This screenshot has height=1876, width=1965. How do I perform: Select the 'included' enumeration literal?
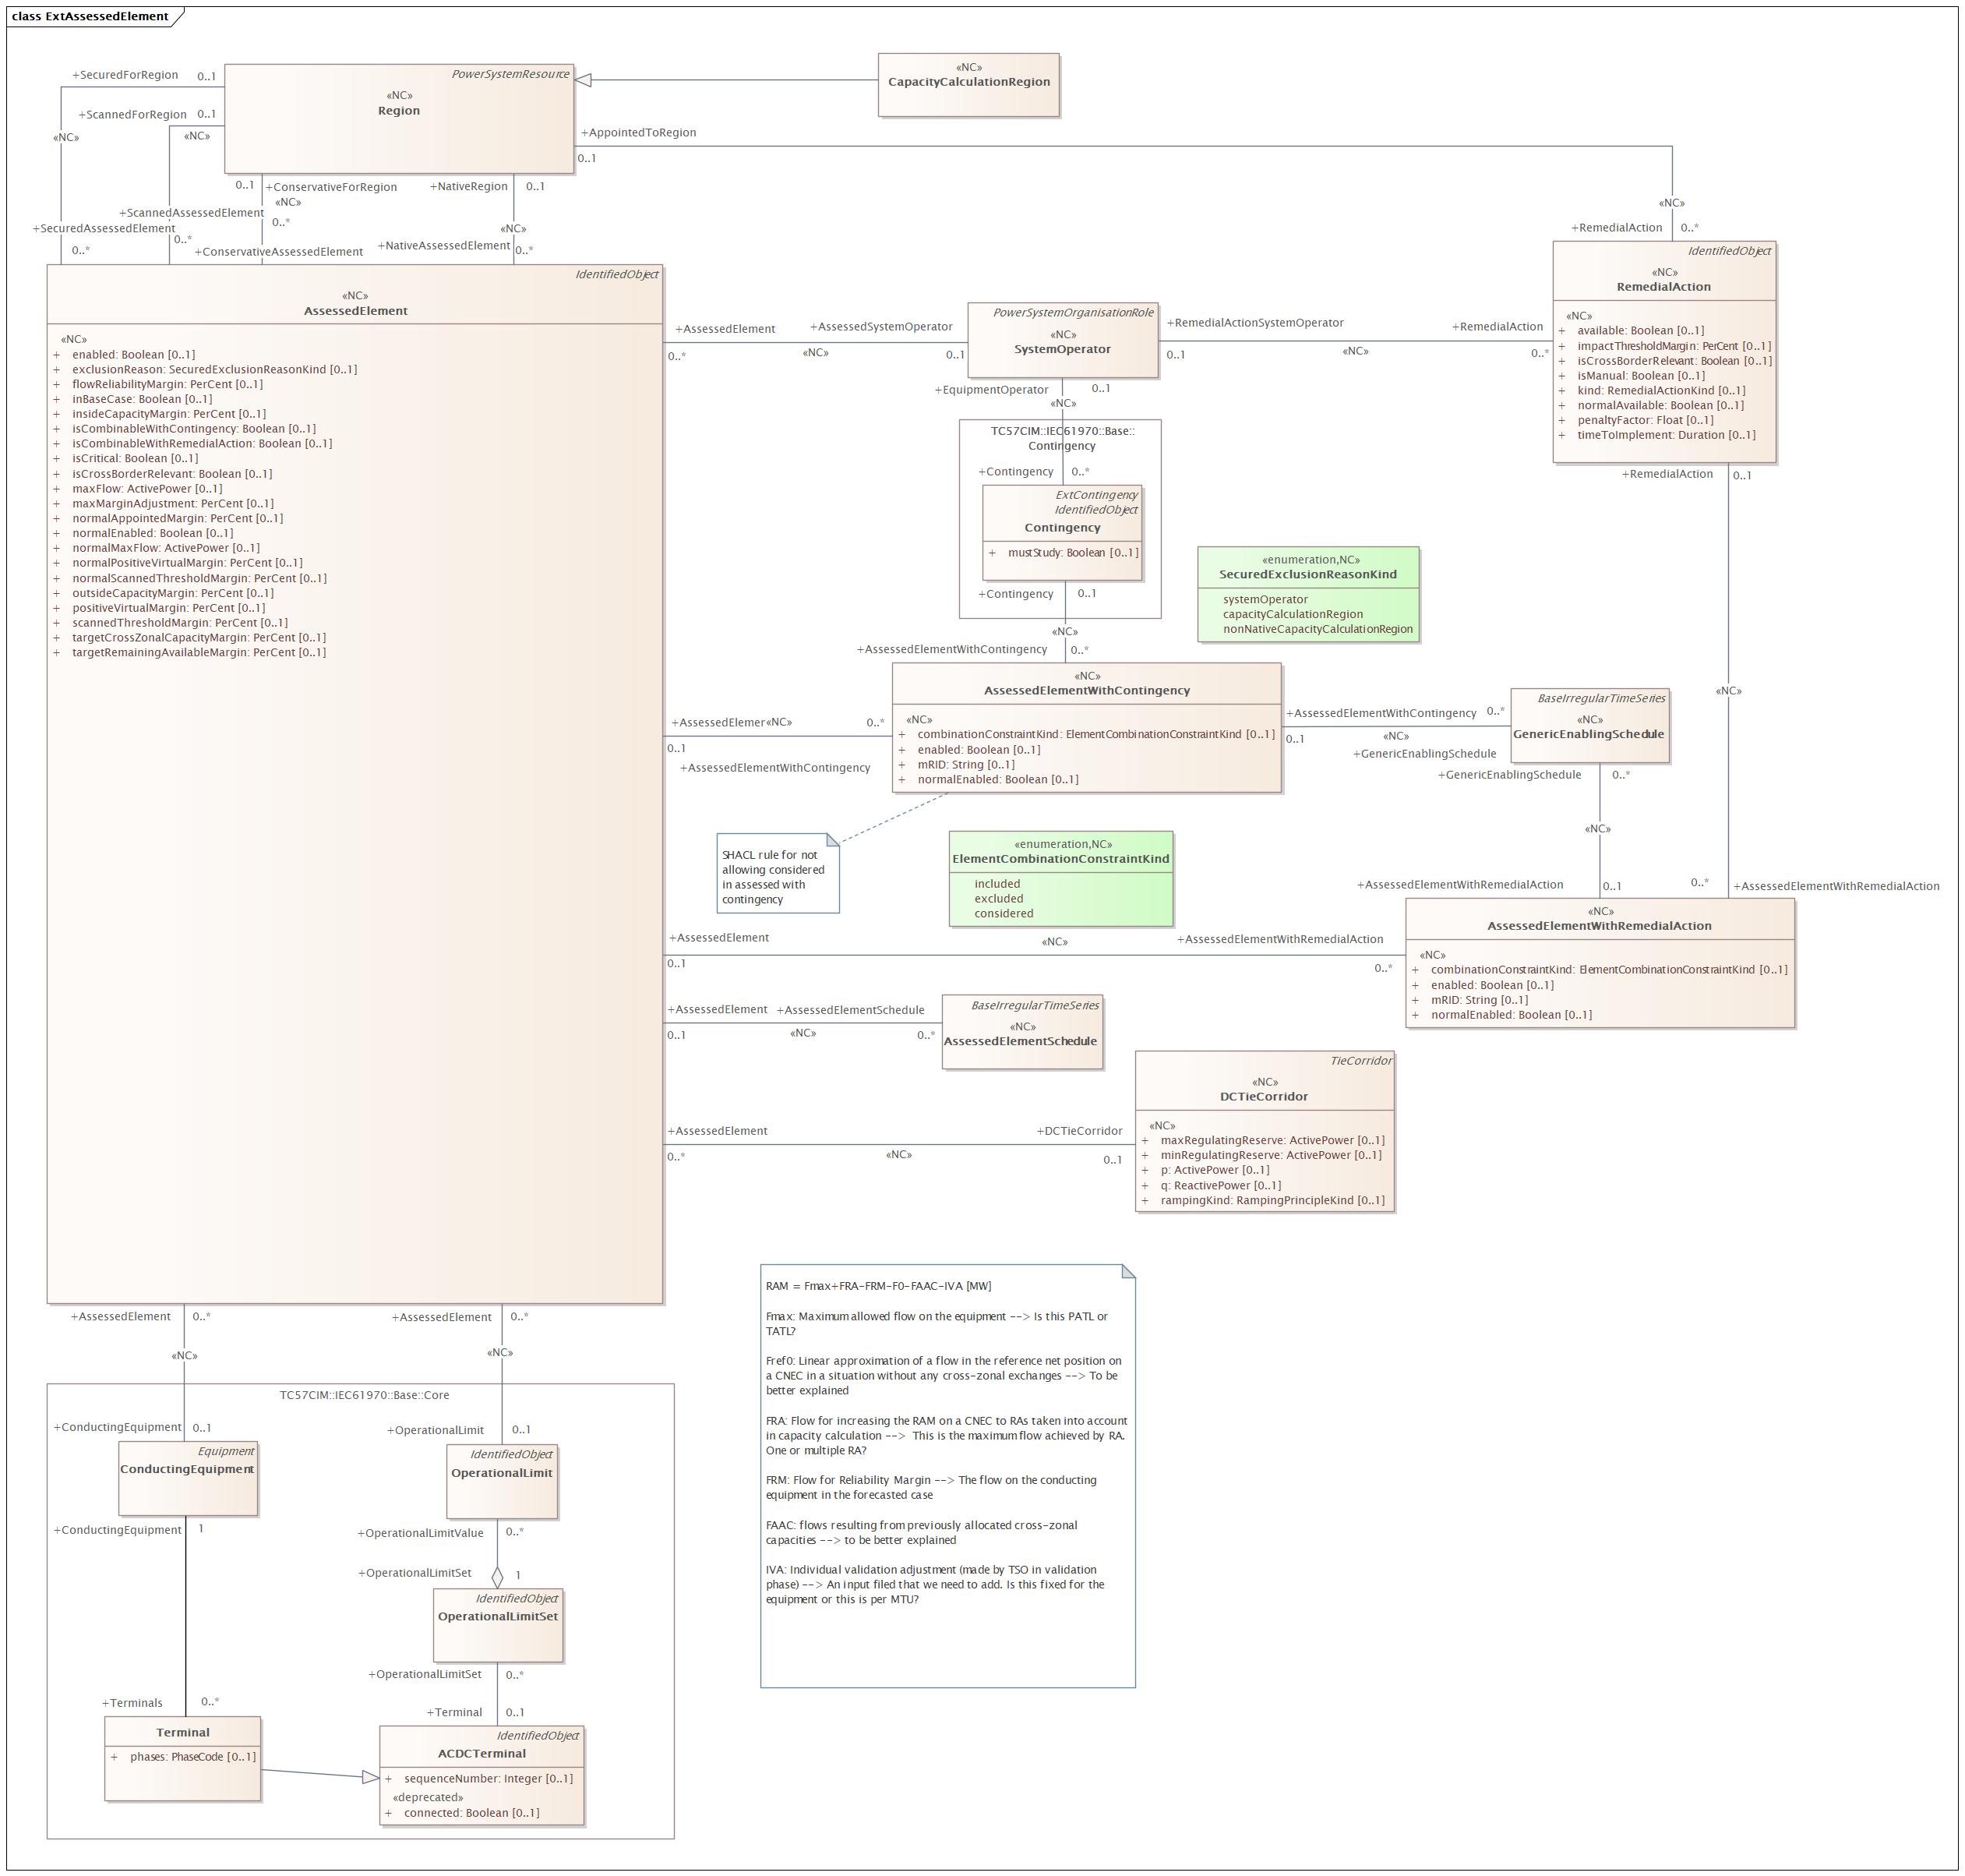point(997,884)
